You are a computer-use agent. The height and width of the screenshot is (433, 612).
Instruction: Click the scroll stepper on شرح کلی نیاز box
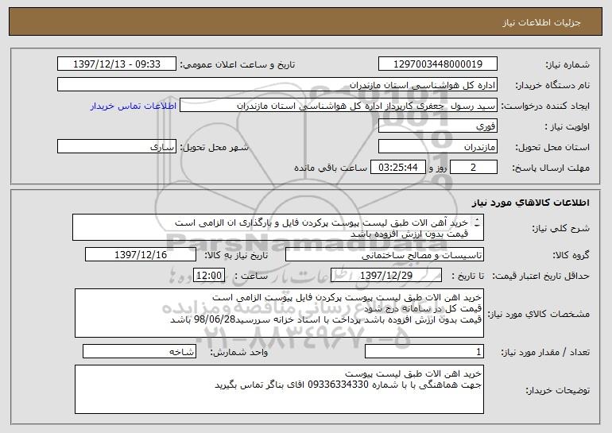tap(477, 222)
